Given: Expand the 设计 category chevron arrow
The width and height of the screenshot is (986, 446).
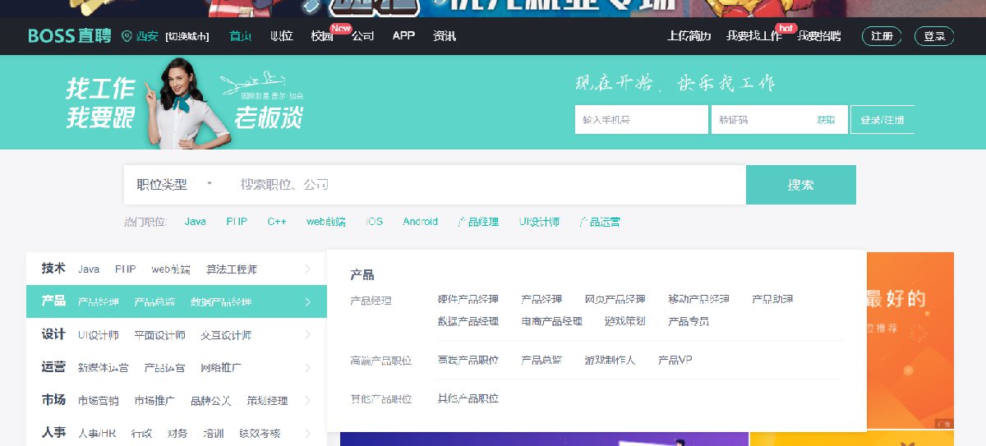Looking at the screenshot, I should [x=307, y=334].
